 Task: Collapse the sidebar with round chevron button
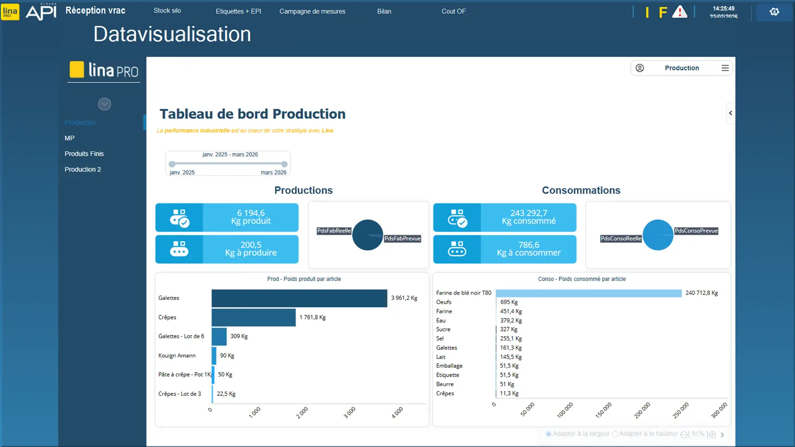104,104
